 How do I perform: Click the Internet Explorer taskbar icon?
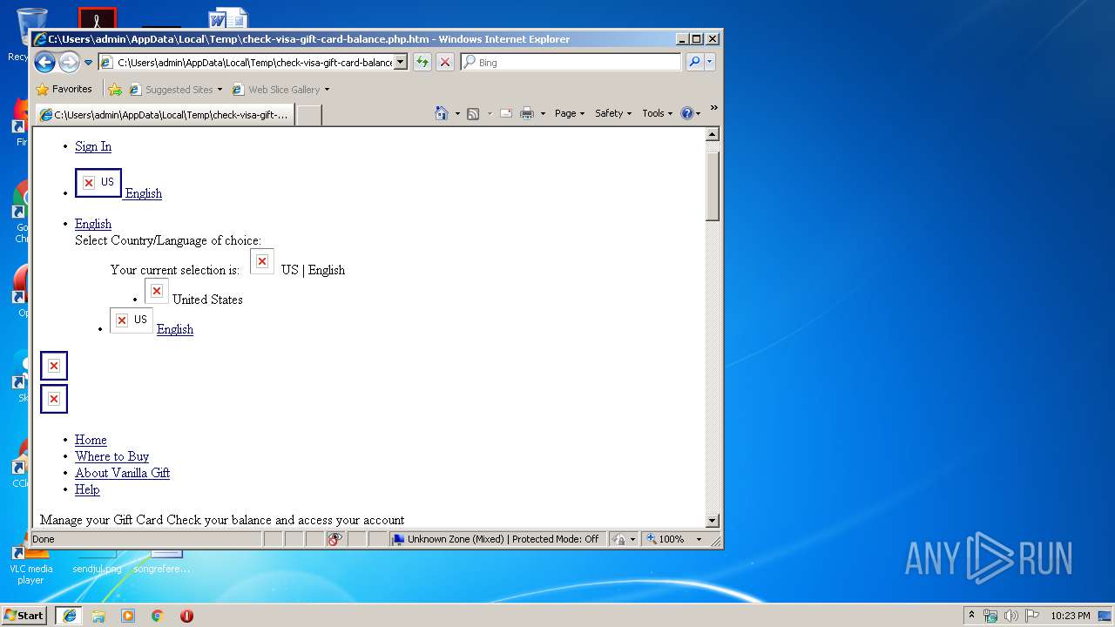click(x=70, y=616)
